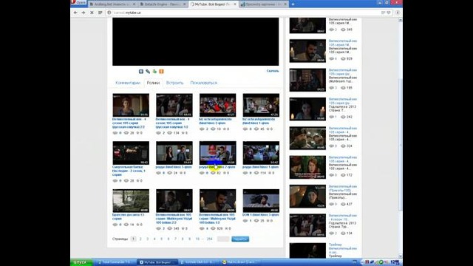Open sidebar video with 242 views

point(307,109)
